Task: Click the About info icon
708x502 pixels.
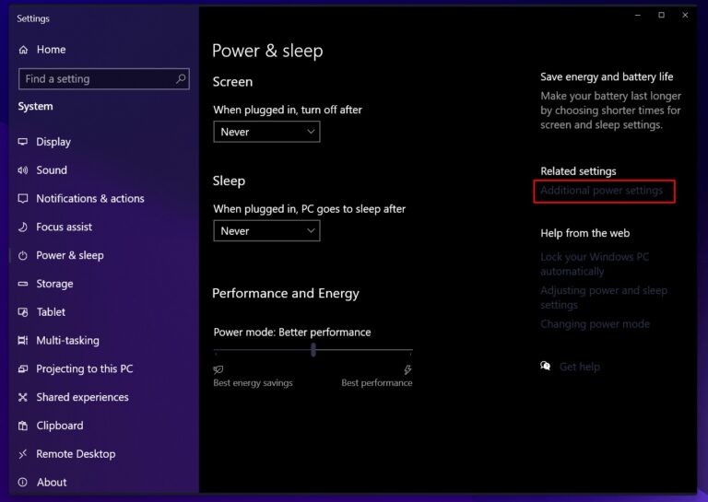Action: [x=22, y=482]
